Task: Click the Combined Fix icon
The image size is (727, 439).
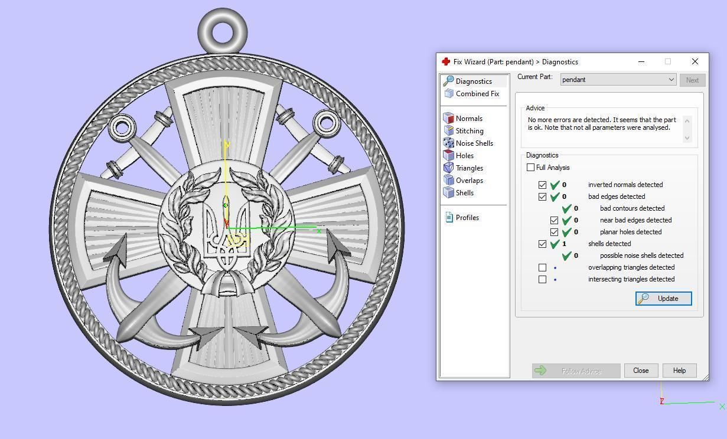Action: (x=449, y=93)
